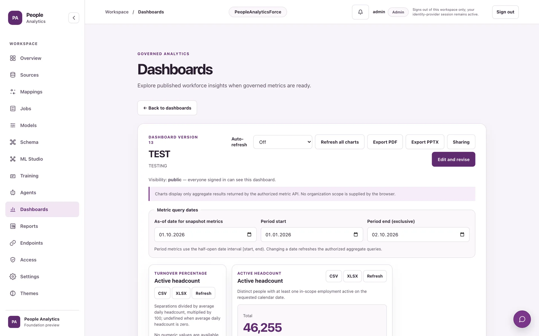
Task: Click the Agents robot icon
Action: pyautogui.click(x=13, y=193)
